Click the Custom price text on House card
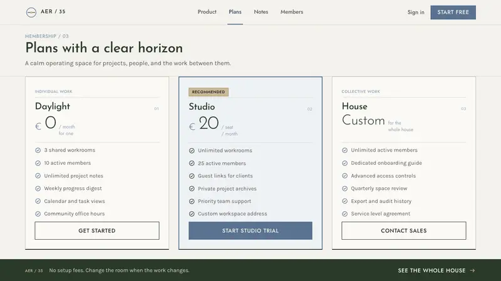This screenshot has height=281, width=501. pos(363,121)
